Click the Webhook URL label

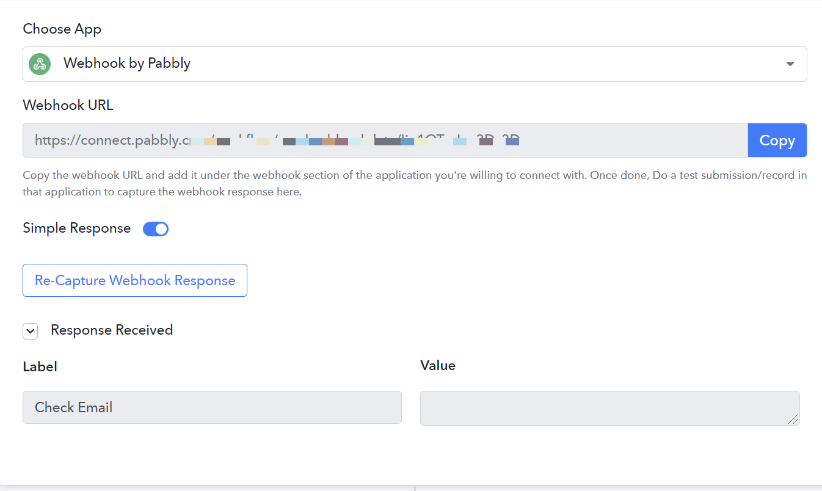[68, 105]
